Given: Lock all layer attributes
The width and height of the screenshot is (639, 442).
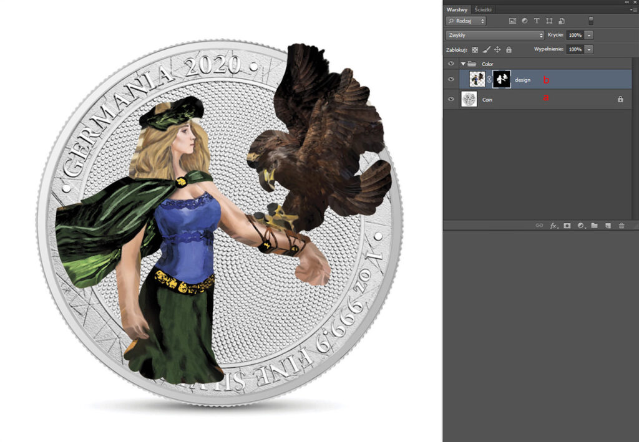Looking at the screenshot, I should coord(509,50).
